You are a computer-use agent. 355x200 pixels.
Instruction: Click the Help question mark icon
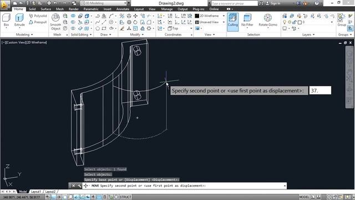[x=317, y=3]
